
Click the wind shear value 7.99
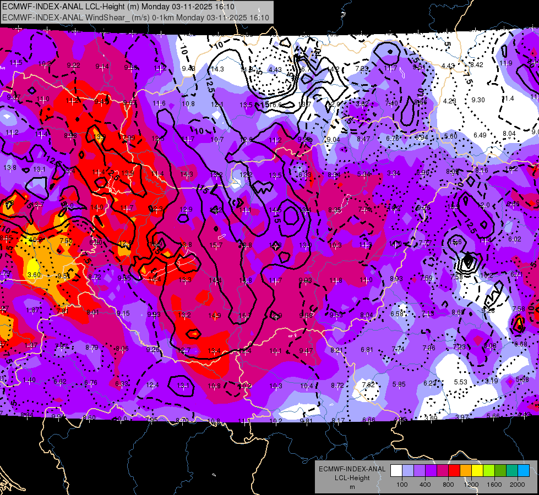(129, 137)
